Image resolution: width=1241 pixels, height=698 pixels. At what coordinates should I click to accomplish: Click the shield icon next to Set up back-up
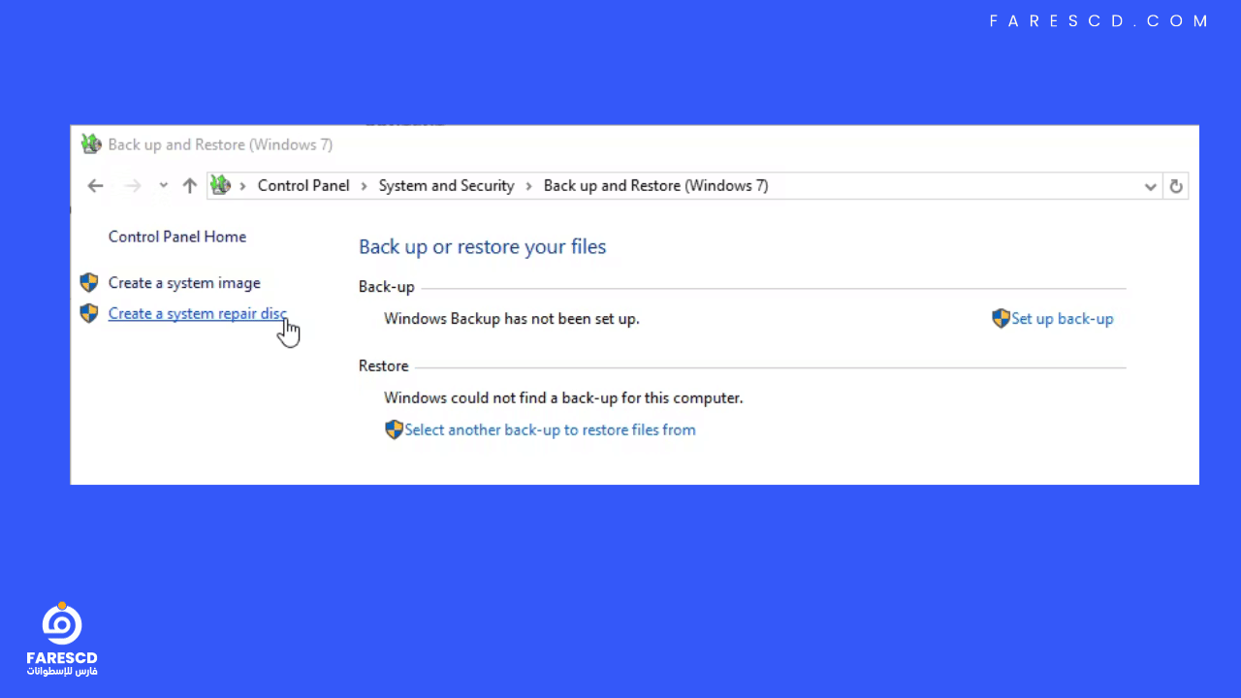tap(1002, 318)
